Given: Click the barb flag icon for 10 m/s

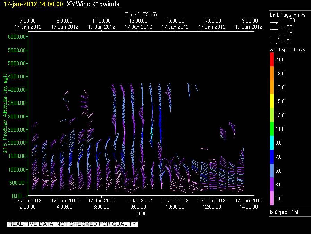Looking at the screenshot, I should [275, 37].
